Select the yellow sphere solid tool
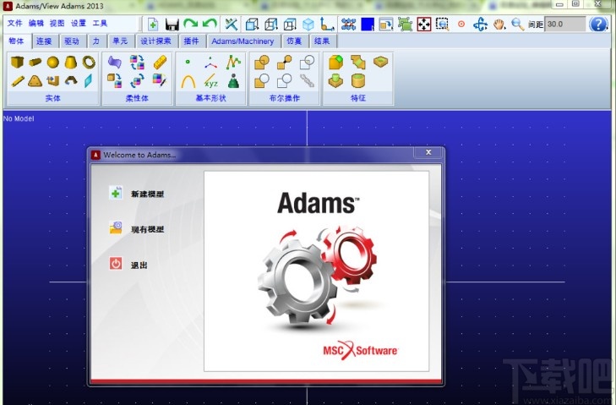Image resolution: width=616 pixels, height=405 pixels. coord(52,62)
